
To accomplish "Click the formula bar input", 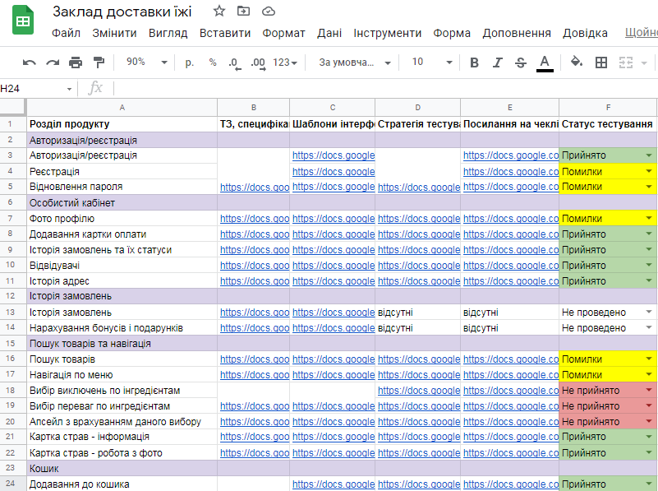I will click(385, 89).
